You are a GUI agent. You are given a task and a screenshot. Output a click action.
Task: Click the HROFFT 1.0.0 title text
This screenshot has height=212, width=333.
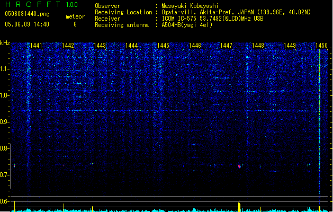(x=42, y=4)
